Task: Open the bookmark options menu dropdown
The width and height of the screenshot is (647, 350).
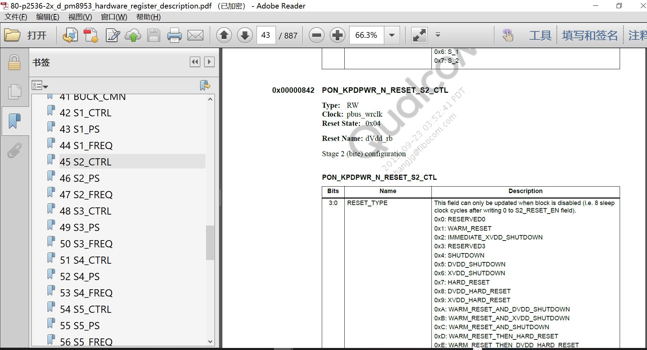Action: (x=40, y=85)
